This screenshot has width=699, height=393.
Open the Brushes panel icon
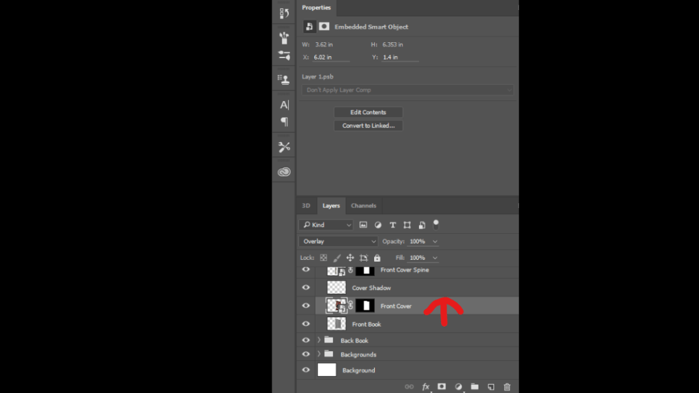284,38
